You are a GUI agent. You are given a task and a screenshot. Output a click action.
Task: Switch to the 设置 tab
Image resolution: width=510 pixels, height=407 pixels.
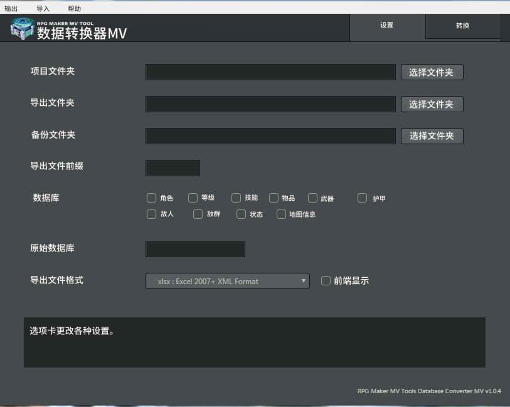[x=387, y=28]
